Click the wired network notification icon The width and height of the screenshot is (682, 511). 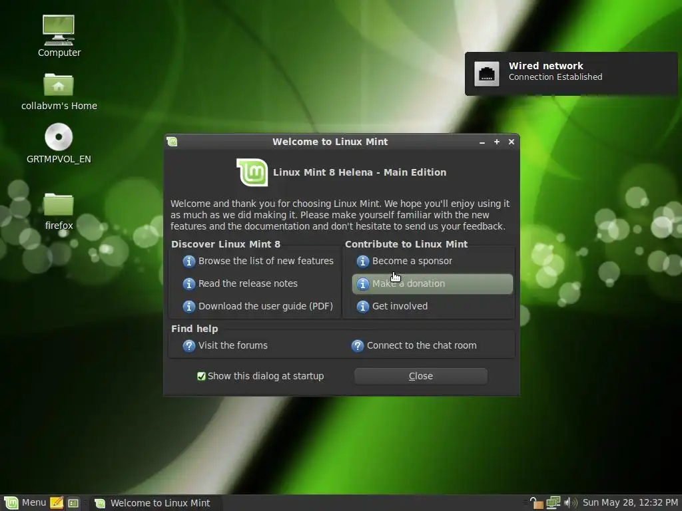(x=486, y=74)
